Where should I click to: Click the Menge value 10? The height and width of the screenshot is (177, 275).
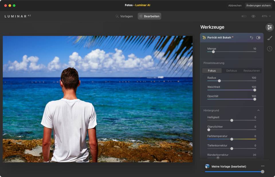coord(254,49)
